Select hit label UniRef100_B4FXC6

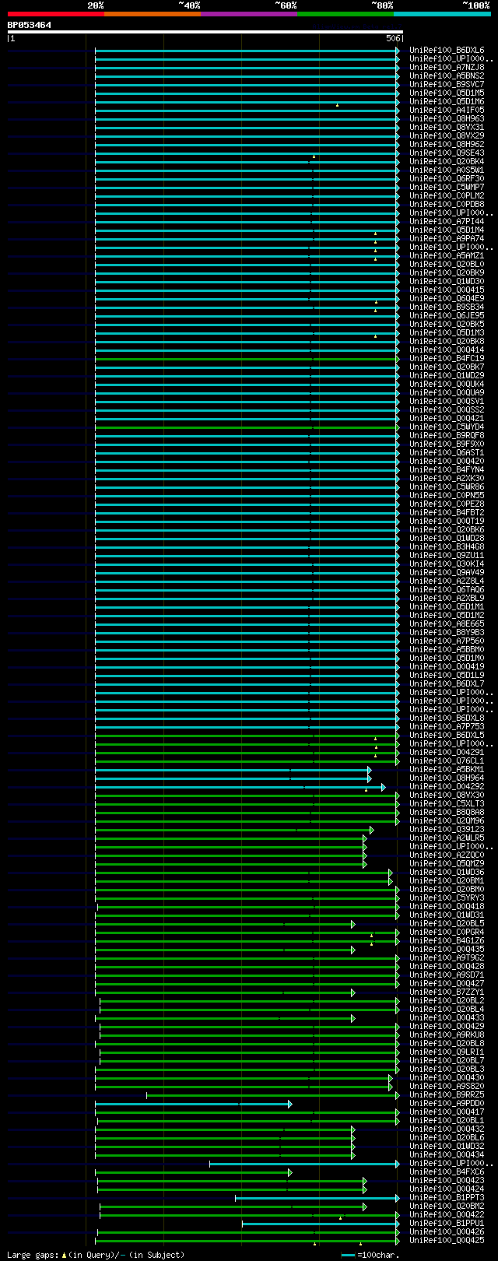coord(447,1172)
